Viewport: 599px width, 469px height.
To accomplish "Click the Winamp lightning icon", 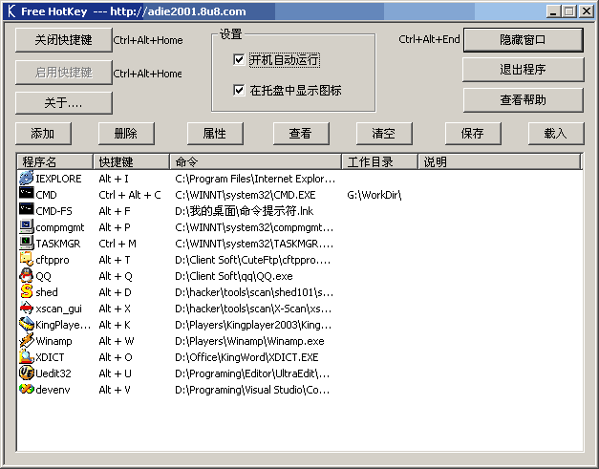I will [x=27, y=340].
